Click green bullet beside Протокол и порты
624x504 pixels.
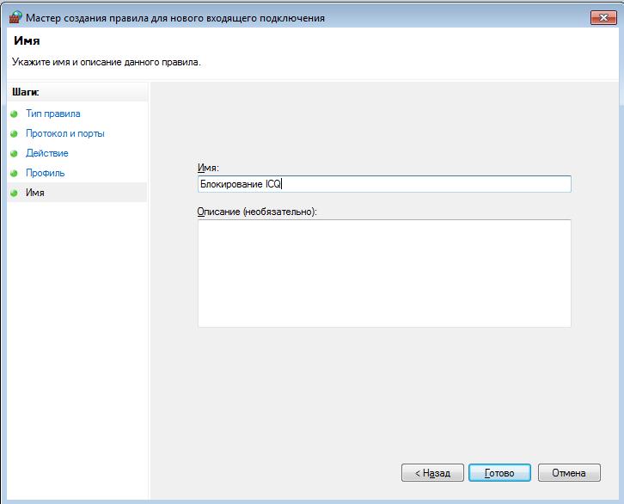pos(14,134)
